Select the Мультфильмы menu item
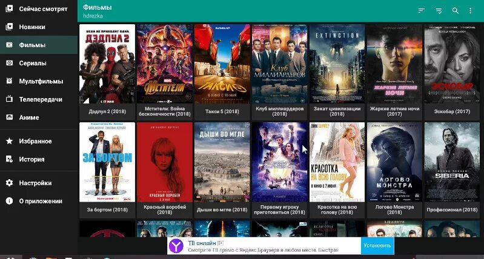 click(39, 81)
